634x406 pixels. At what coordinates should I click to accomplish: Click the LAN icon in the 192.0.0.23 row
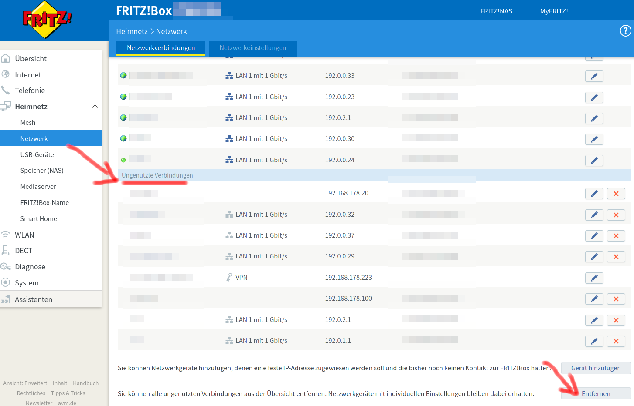pyautogui.click(x=229, y=97)
